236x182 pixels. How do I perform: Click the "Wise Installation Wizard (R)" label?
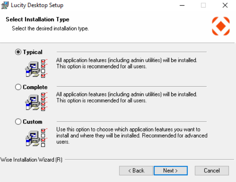[32, 160]
